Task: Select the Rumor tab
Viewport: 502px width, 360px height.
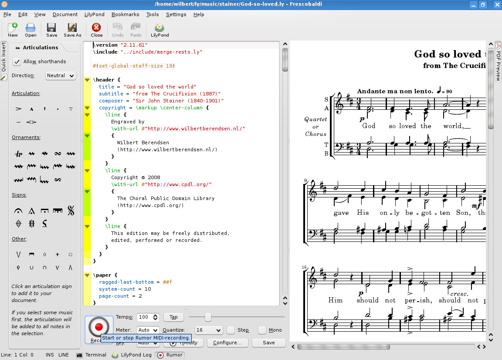Action: click(170, 355)
